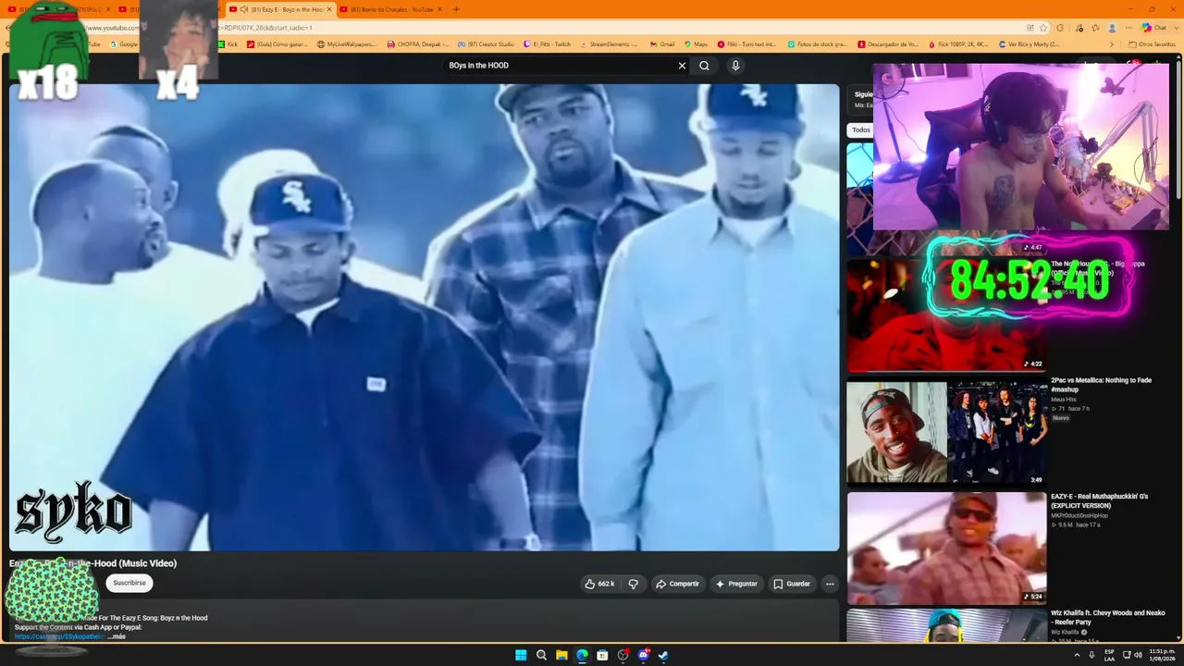Open the taskbar volume control
1184x666 pixels.
[1138, 655]
